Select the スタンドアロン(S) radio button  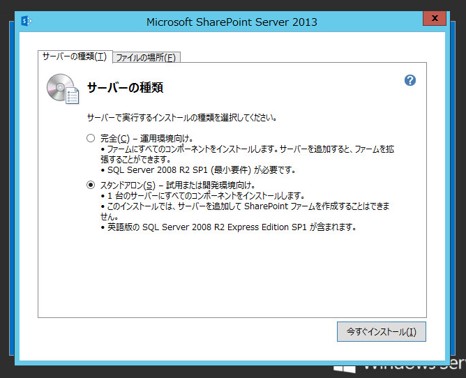(x=91, y=185)
